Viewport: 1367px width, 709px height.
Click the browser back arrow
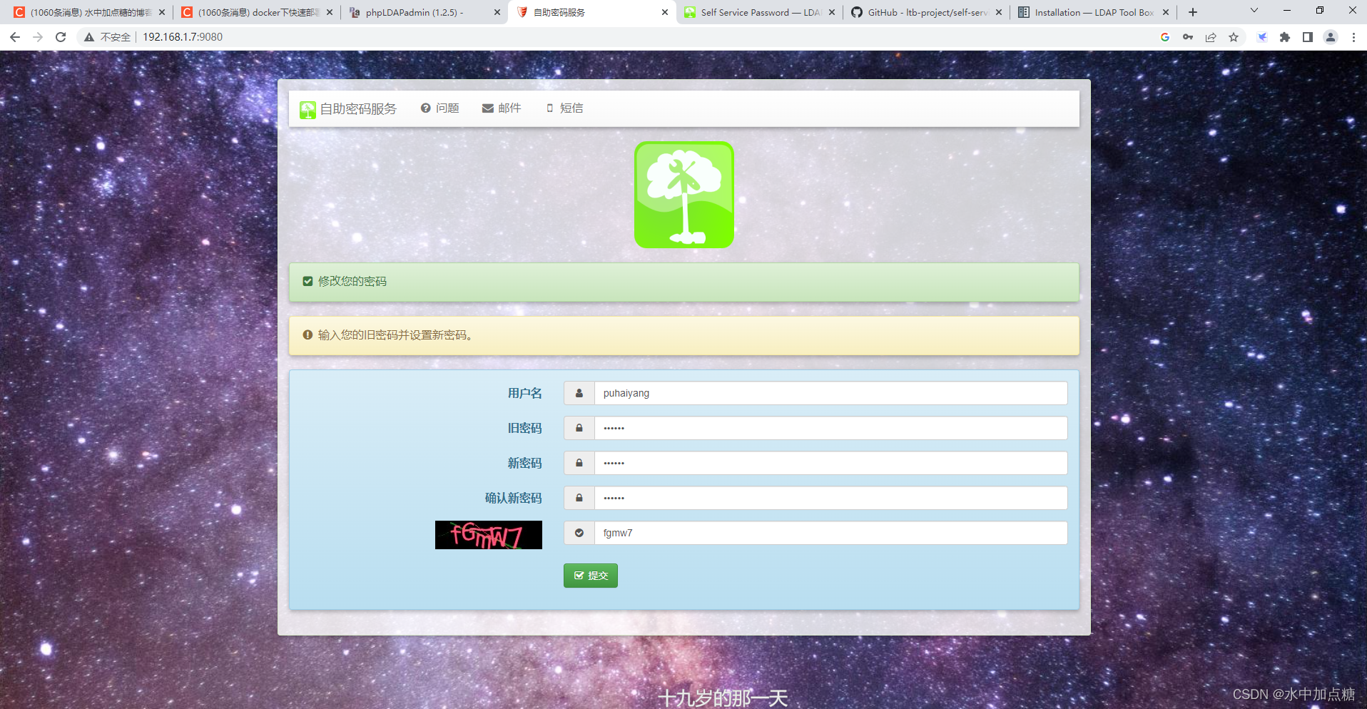15,37
